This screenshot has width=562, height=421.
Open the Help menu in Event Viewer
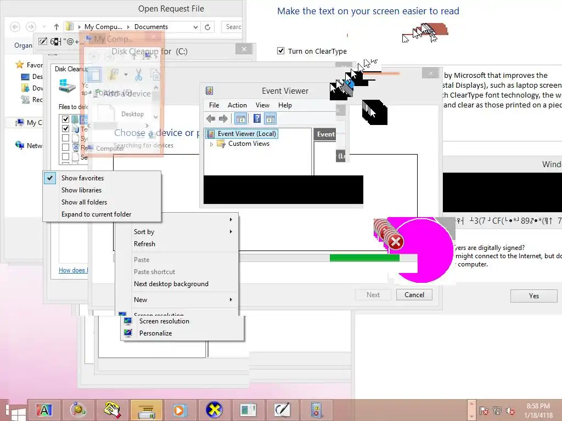click(x=285, y=105)
